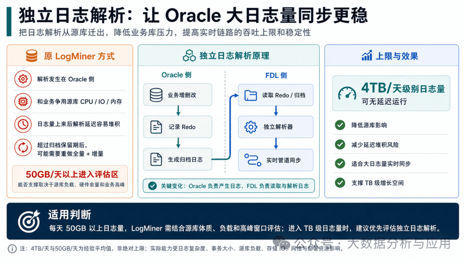The width and height of the screenshot is (466, 262).
Task: Click the 4TB/天级别日志量 card
Action: pyautogui.click(x=391, y=93)
